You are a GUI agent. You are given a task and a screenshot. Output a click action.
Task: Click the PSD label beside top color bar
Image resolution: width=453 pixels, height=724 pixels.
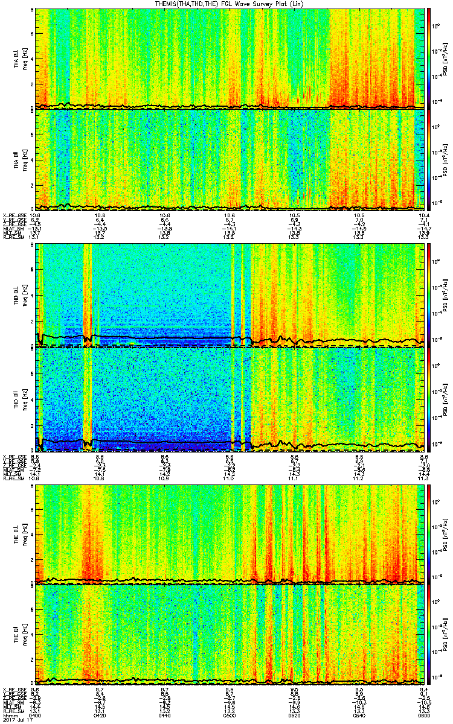(x=446, y=58)
